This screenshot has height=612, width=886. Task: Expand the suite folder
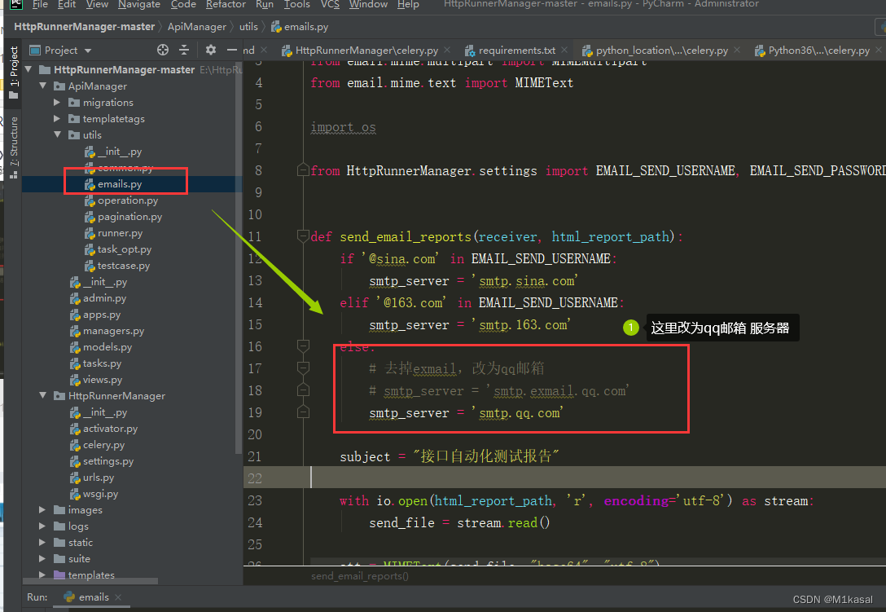[x=42, y=558]
